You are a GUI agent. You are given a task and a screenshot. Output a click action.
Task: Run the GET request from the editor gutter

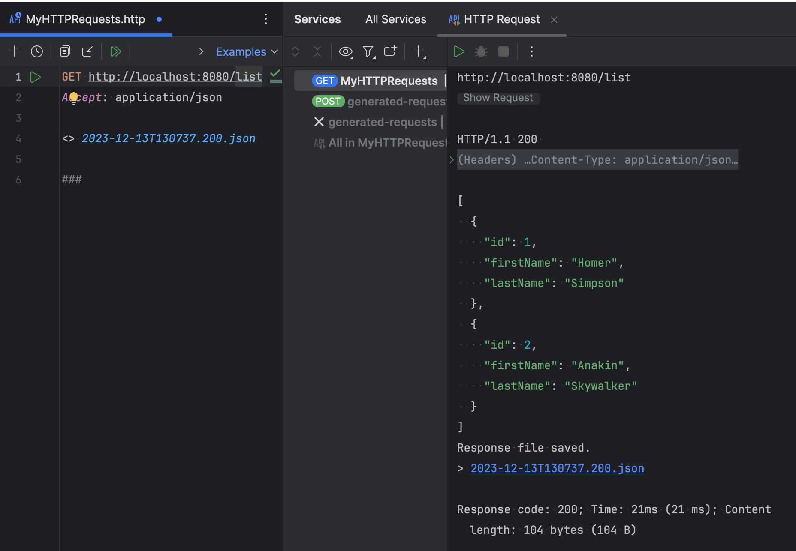pos(36,77)
